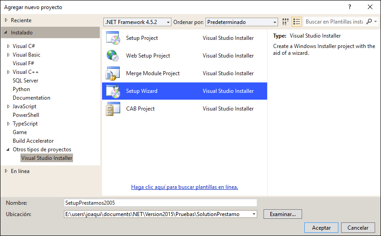Select Documentation in the tree
Image resolution: width=381 pixels, height=236 pixels.
(31, 98)
